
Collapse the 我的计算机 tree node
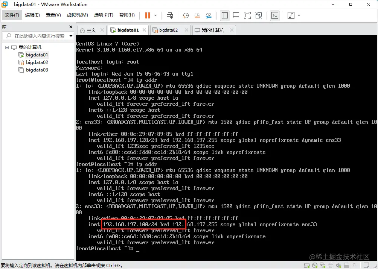tap(7, 47)
